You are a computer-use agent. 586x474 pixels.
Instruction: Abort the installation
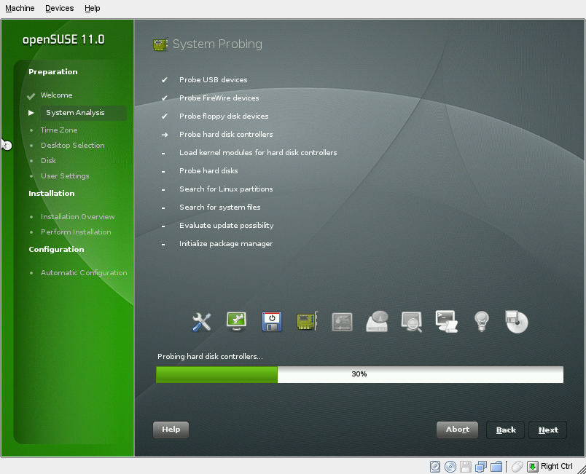[x=458, y=430]
